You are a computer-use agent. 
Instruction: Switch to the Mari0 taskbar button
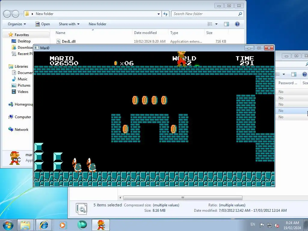point(101,225)
